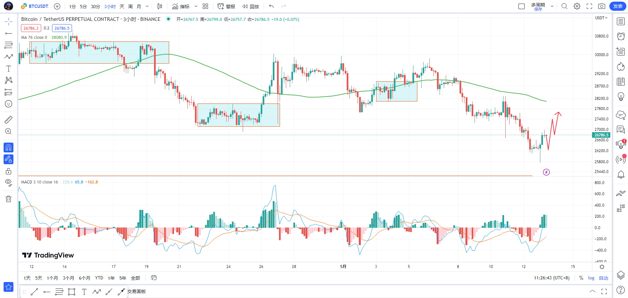Screen dimensions: 628x298
Task: Toggle percent scale mode
Action: [581, 278]
